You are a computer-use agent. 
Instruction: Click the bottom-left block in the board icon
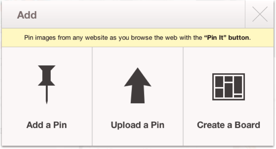219,93
